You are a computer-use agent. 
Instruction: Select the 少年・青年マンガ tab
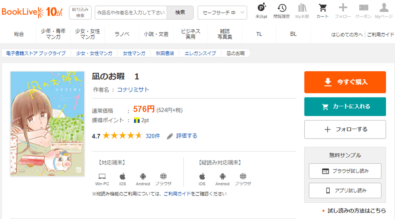click(x=53, y=34)
